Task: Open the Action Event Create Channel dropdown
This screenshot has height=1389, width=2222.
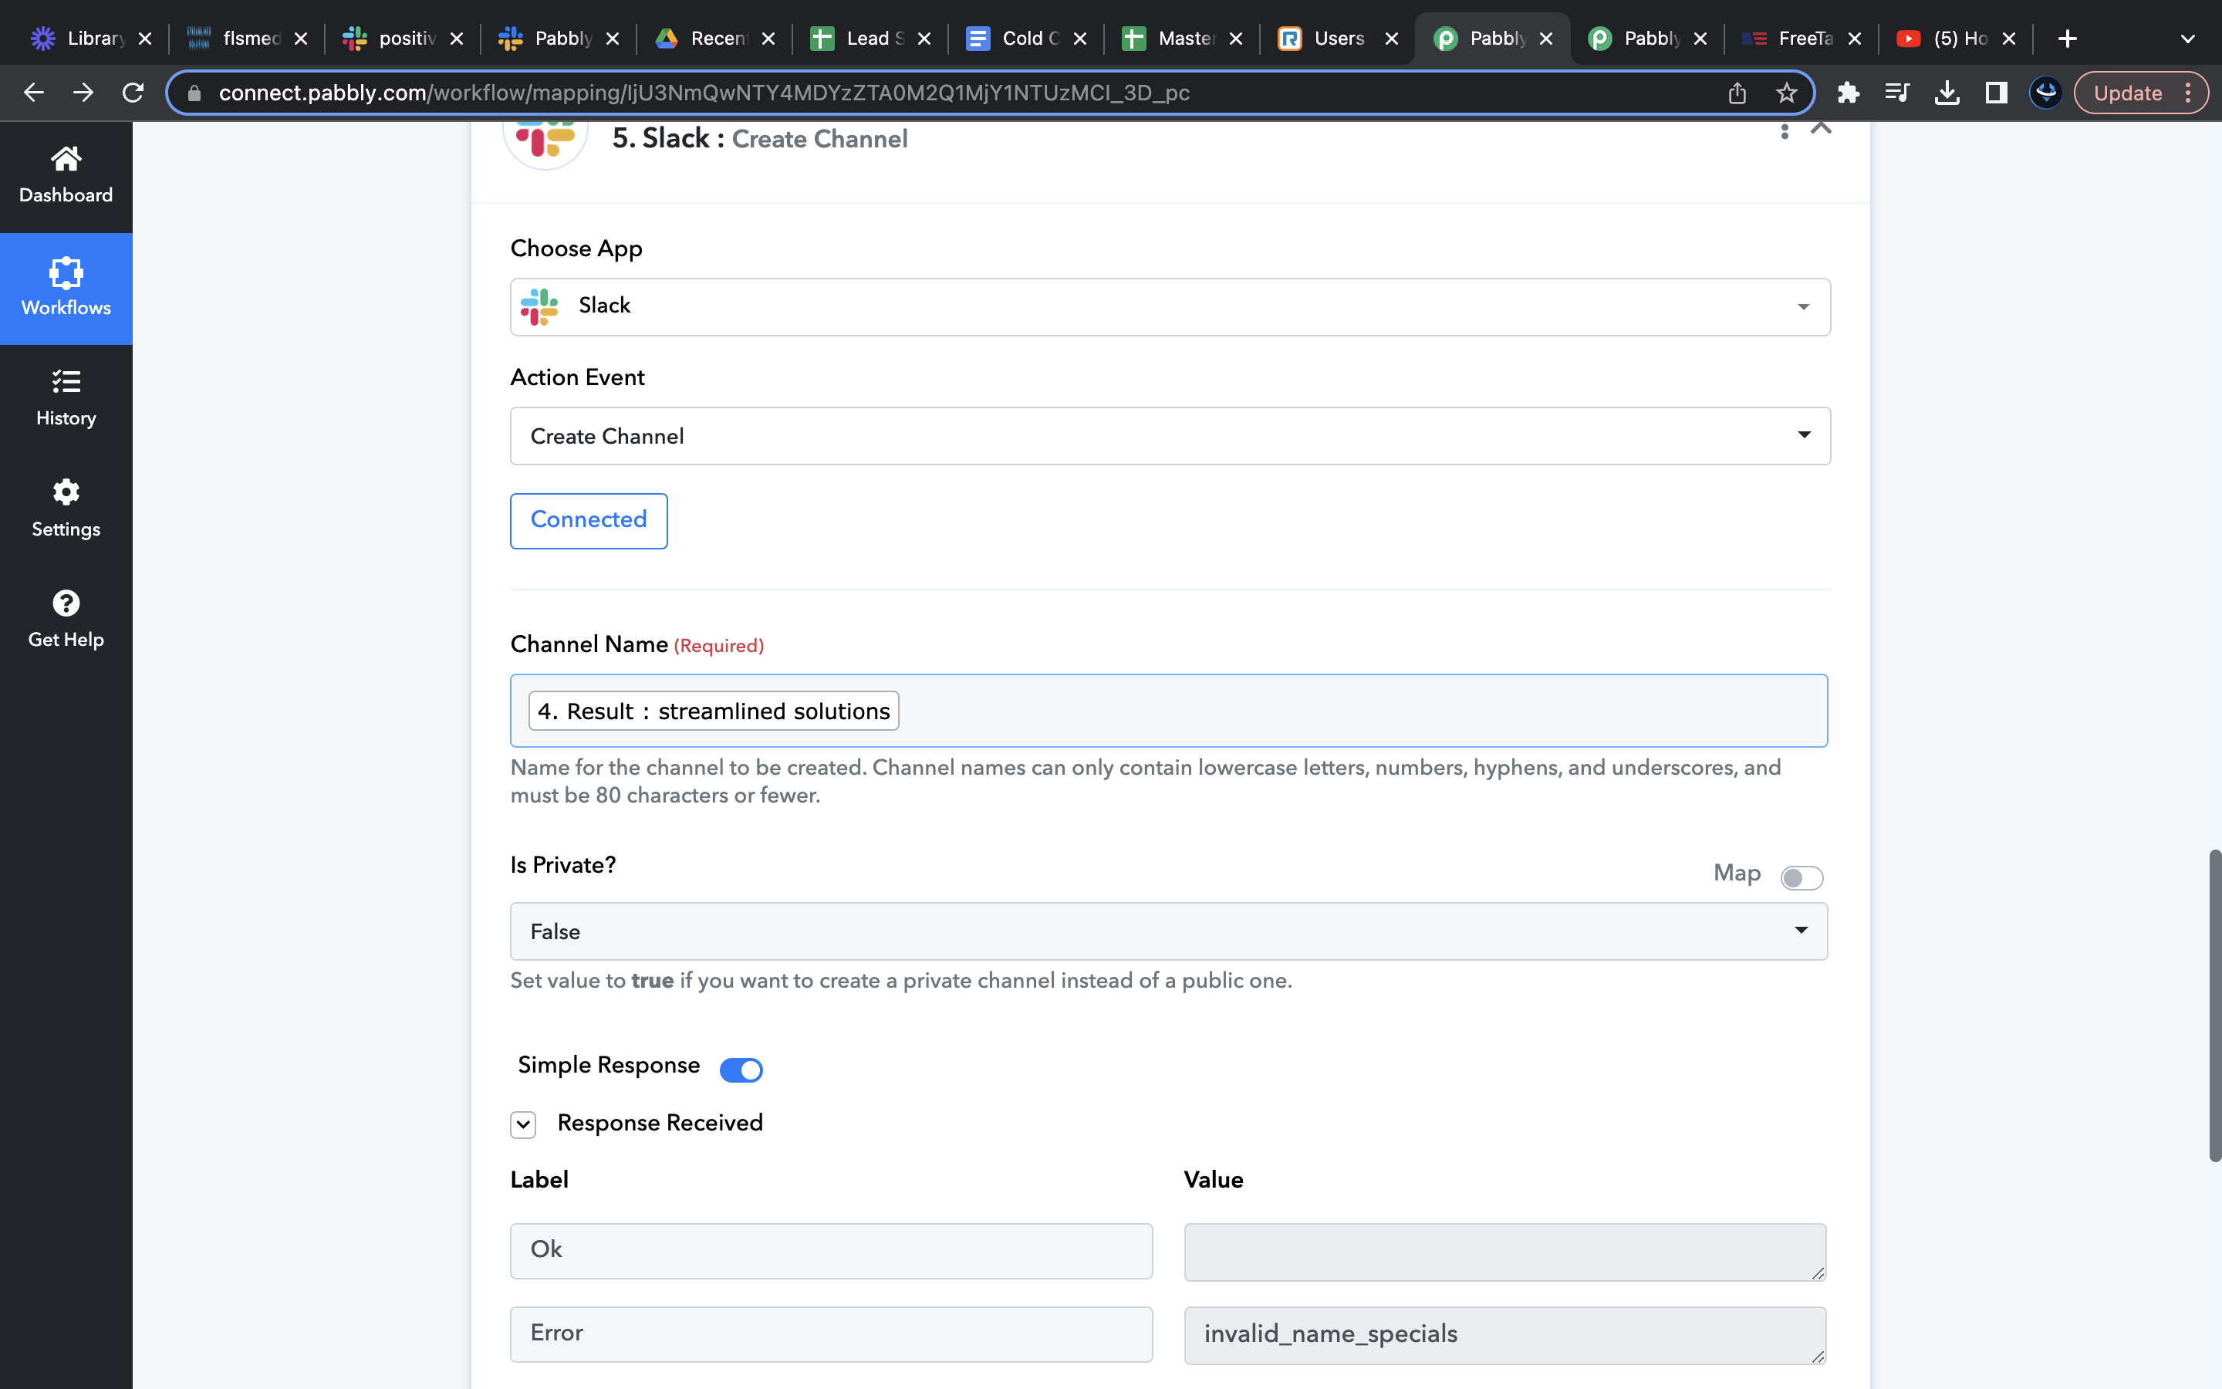Action: 1170,435
